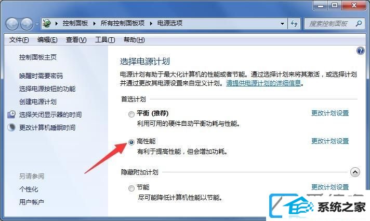Click the moon icon for 更改计算机睡眠时间
The height and width of the screenshot is (221, 370).
11,127
